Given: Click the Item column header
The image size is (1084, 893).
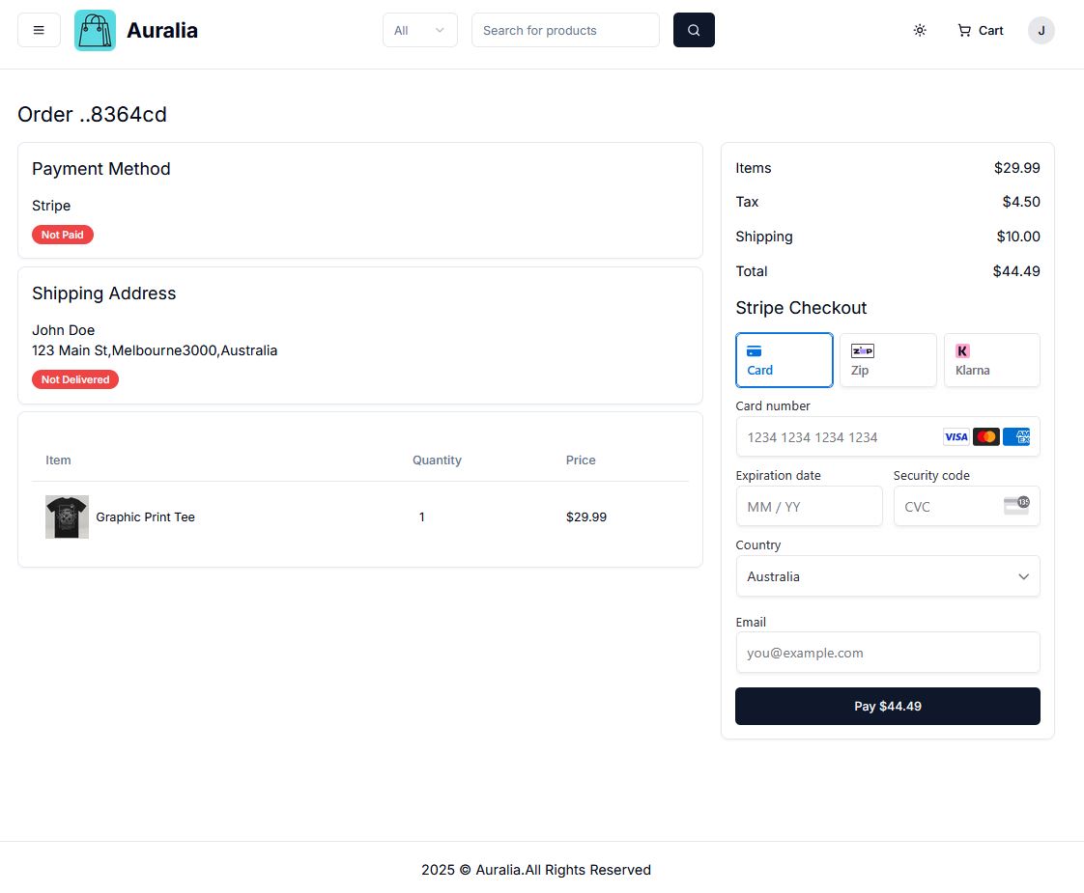Looking at the screenshot, I should pos(58,460).
